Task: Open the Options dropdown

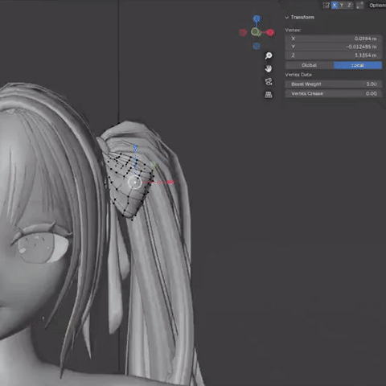Action: (376, 5)
